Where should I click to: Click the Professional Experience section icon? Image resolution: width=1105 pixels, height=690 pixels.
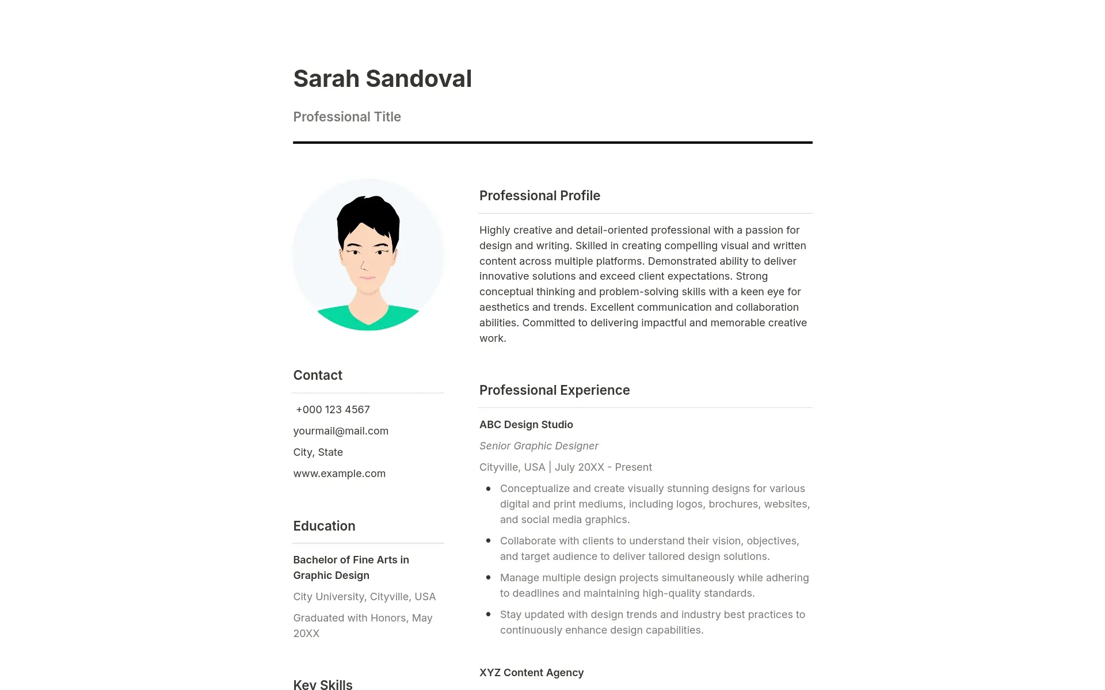[554, 390]
